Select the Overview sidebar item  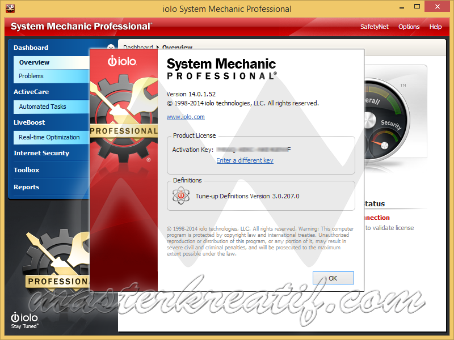coord(51,62)
